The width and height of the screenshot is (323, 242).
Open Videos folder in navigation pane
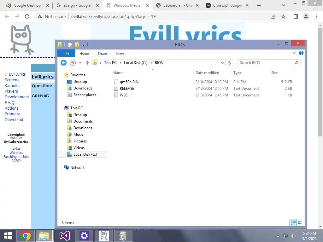click(79, 147)
